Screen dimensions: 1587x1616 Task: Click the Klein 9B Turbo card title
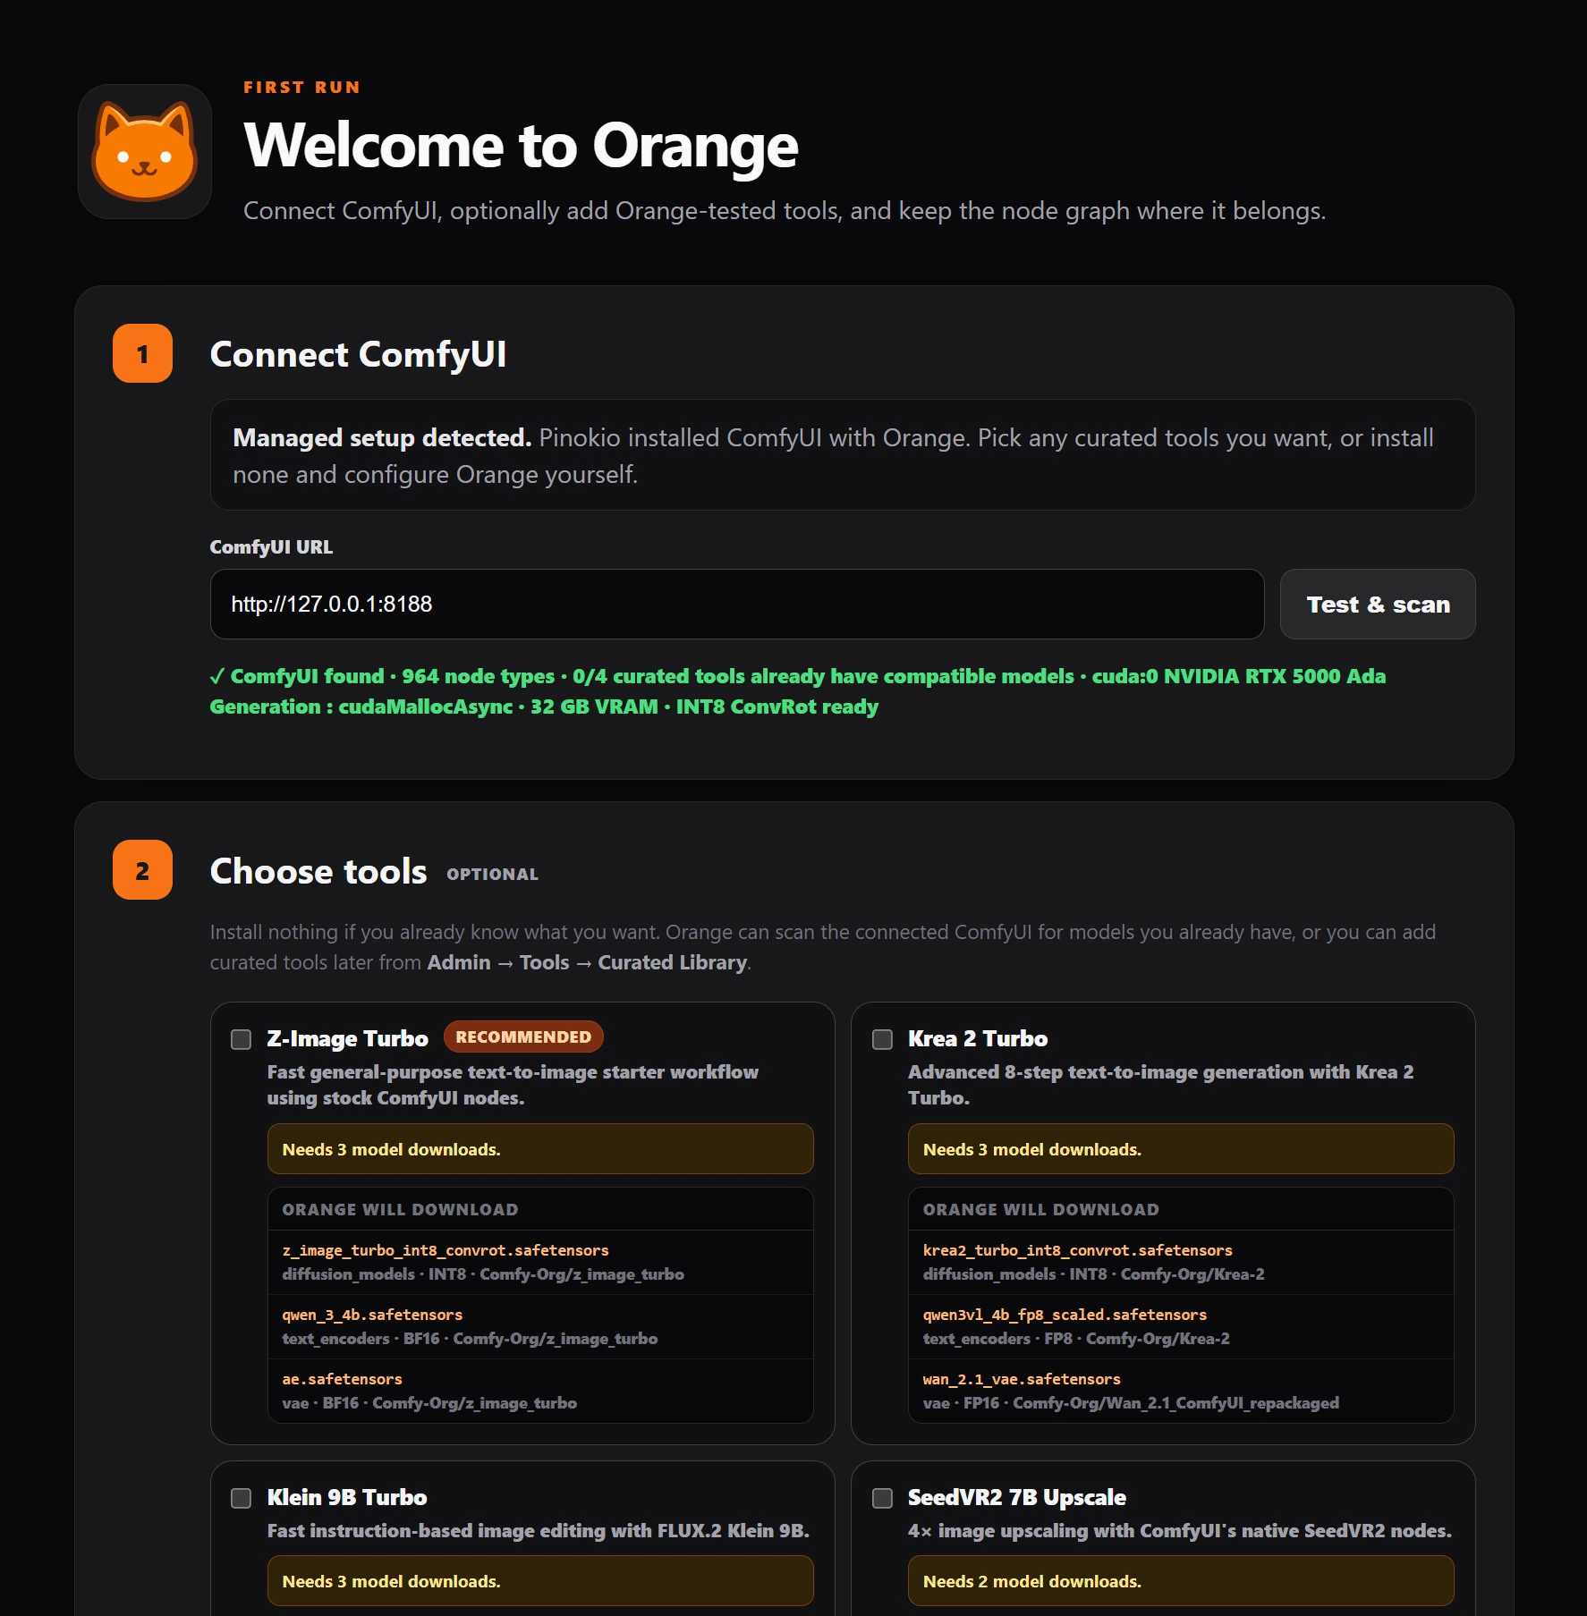347,1497
